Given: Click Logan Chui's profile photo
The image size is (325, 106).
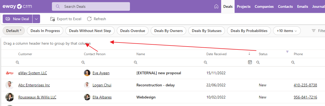Looking at the screenshot, I should 87,85.
